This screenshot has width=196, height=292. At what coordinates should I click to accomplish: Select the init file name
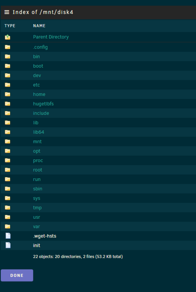click(37, 245)
